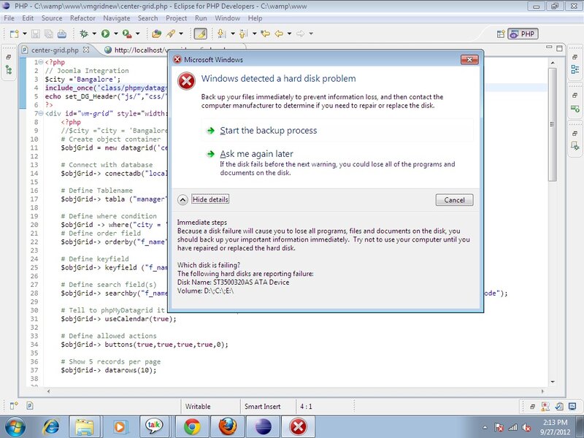Click the Outline view icon in right trim

575,69
